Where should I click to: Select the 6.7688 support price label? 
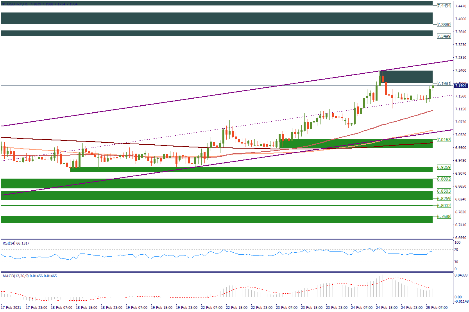(x=444, y=216)
